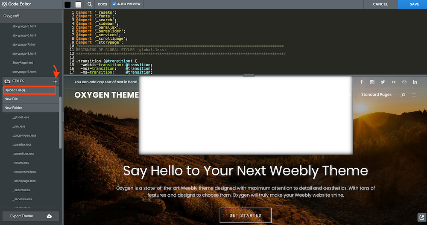This screenshot has height=225, width=427.
Task: Open _page-types.less stylesheet
Action: pyautogui.click(x=24, y=135)
